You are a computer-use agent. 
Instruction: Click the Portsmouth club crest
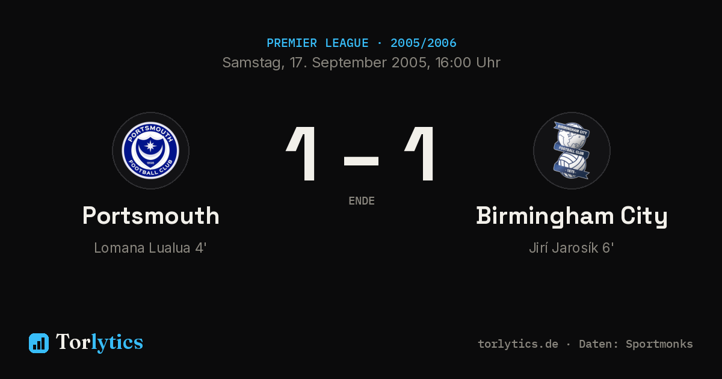[x=150, y=150]
